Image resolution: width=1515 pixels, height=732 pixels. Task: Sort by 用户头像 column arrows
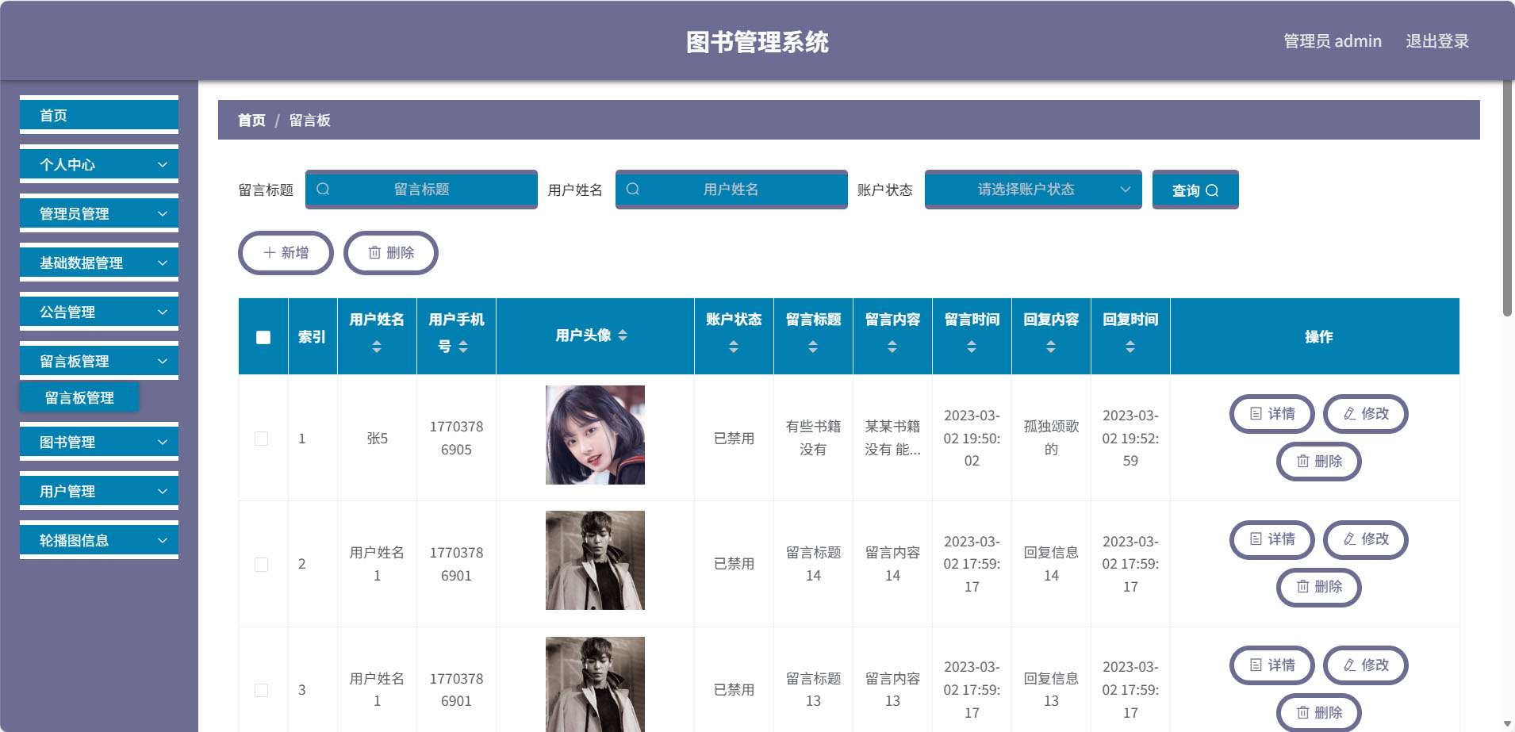623,335
